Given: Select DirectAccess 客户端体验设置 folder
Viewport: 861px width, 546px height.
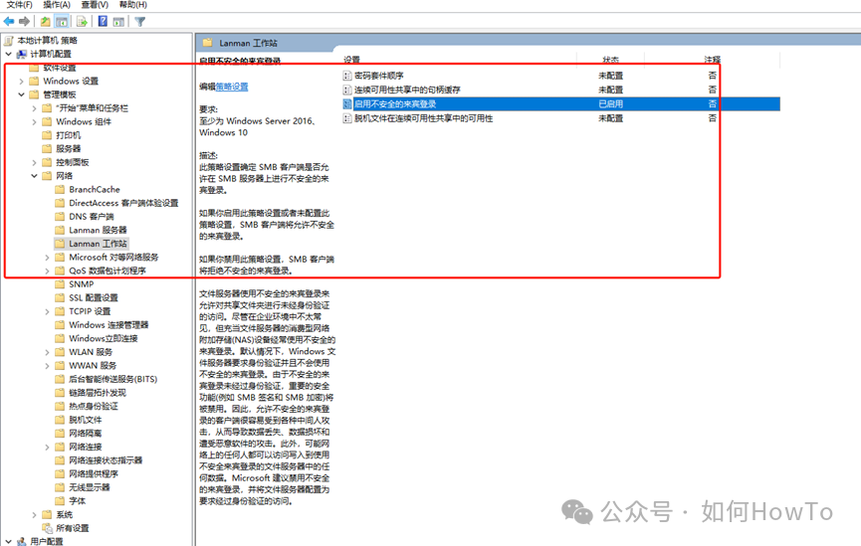Looking at the screenshot, I should (123, 203).
